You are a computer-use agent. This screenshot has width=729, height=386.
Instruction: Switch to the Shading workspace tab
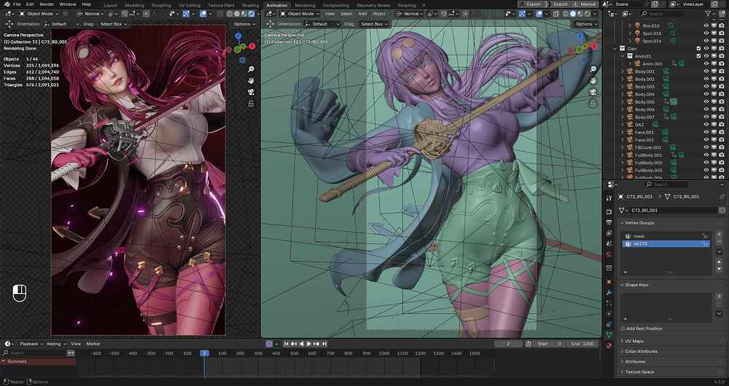click(x=251, y=5)
